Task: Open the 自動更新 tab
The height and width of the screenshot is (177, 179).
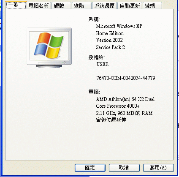Action: pyautogui.click(x=130, y=6)
